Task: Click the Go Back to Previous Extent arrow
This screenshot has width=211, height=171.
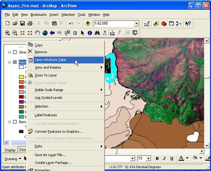Action: [x=52, y=33]
